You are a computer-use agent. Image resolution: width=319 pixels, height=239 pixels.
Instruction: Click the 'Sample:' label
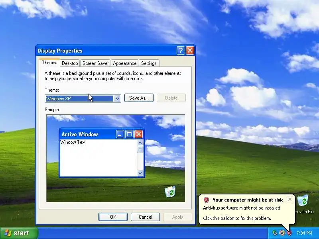coord(52,110)
